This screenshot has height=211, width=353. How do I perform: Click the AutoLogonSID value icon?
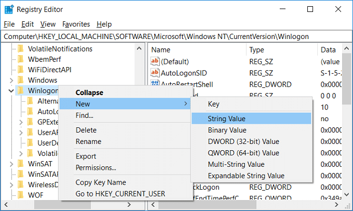pos(155,73)
